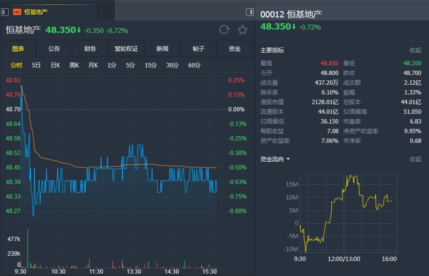429x276 pixels.
Task: Go to the 新闻 tab
Action: coord(162,49)
